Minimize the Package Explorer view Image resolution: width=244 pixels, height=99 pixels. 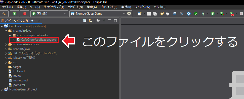tap(110, 20)
